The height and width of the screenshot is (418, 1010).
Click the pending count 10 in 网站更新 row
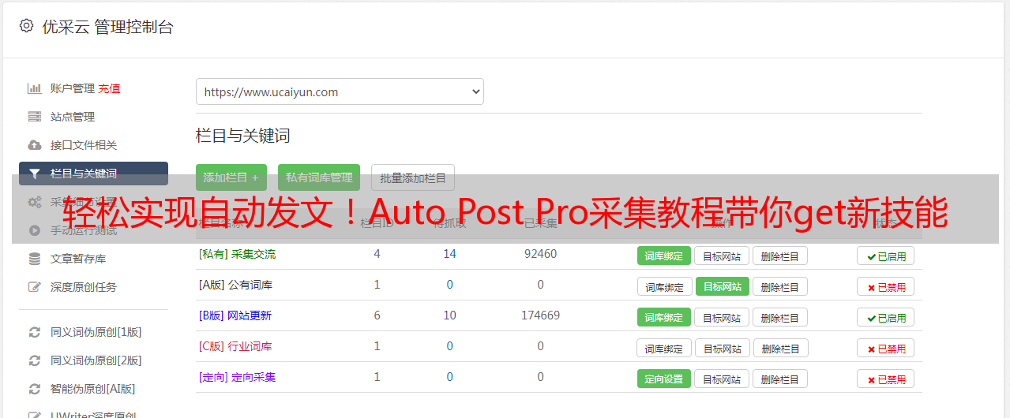(x=450, y=315)
